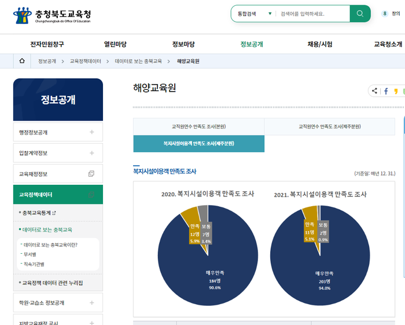Click the Chungbuk Office of Education logo
The image size is (405, 325).
coord(52,15)
